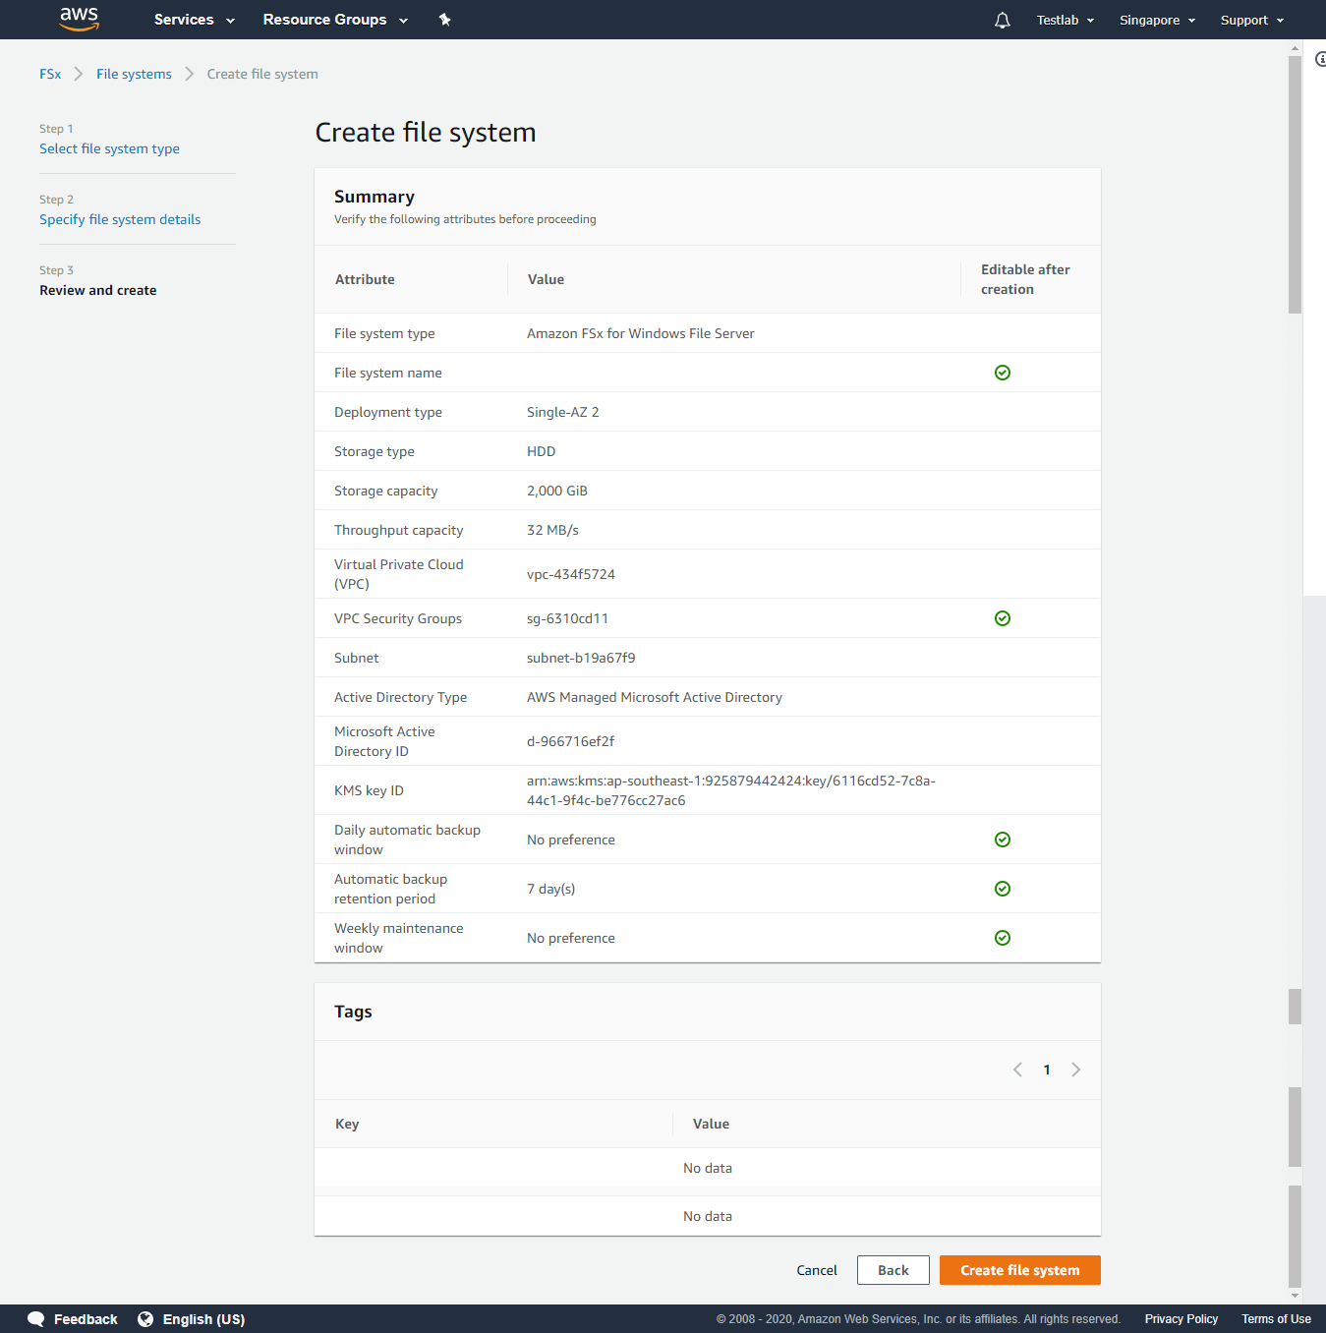Viewport: 1326px width, 1333px height.
Task: Navigate to File systems breadcrumb
Action: click(x=134, y=74)
